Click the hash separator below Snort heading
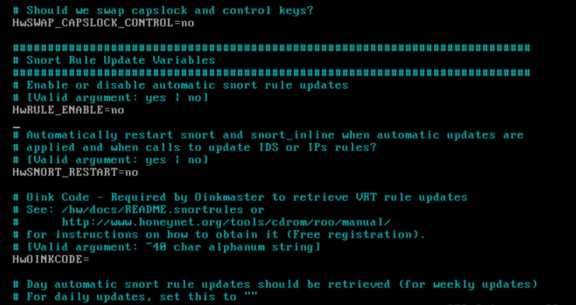The image size is (576, 305). coord(271,73)
